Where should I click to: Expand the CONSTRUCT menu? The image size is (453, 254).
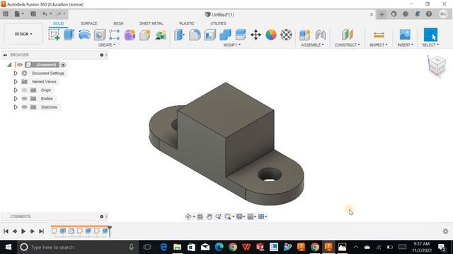pyautogui.click(x=348, y=45)
